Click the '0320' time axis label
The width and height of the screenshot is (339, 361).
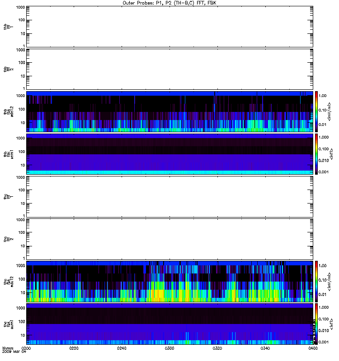(x=217, y=348)
